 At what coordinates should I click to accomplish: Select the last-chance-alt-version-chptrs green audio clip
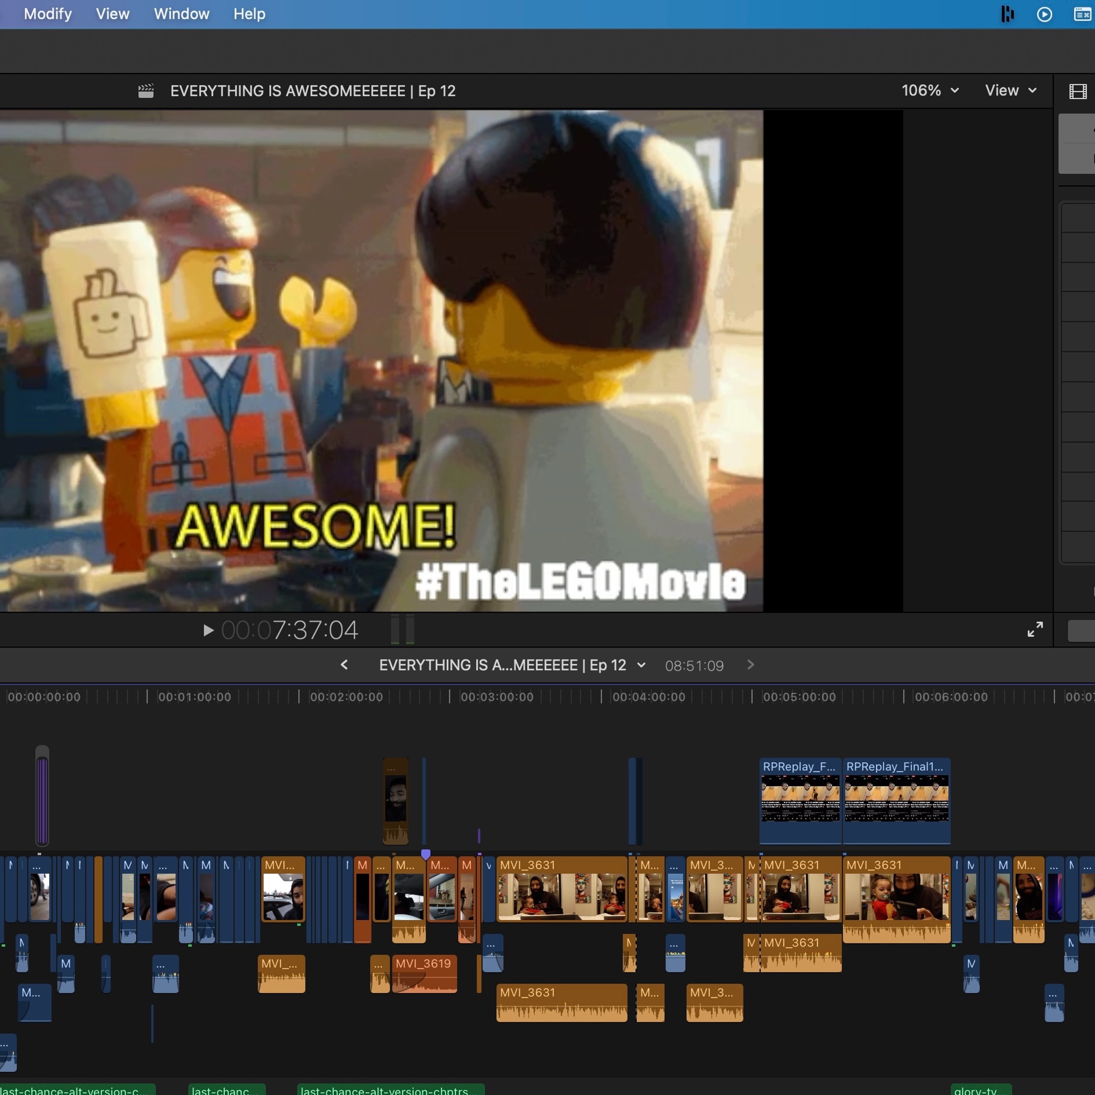(x=391, y=1089)
